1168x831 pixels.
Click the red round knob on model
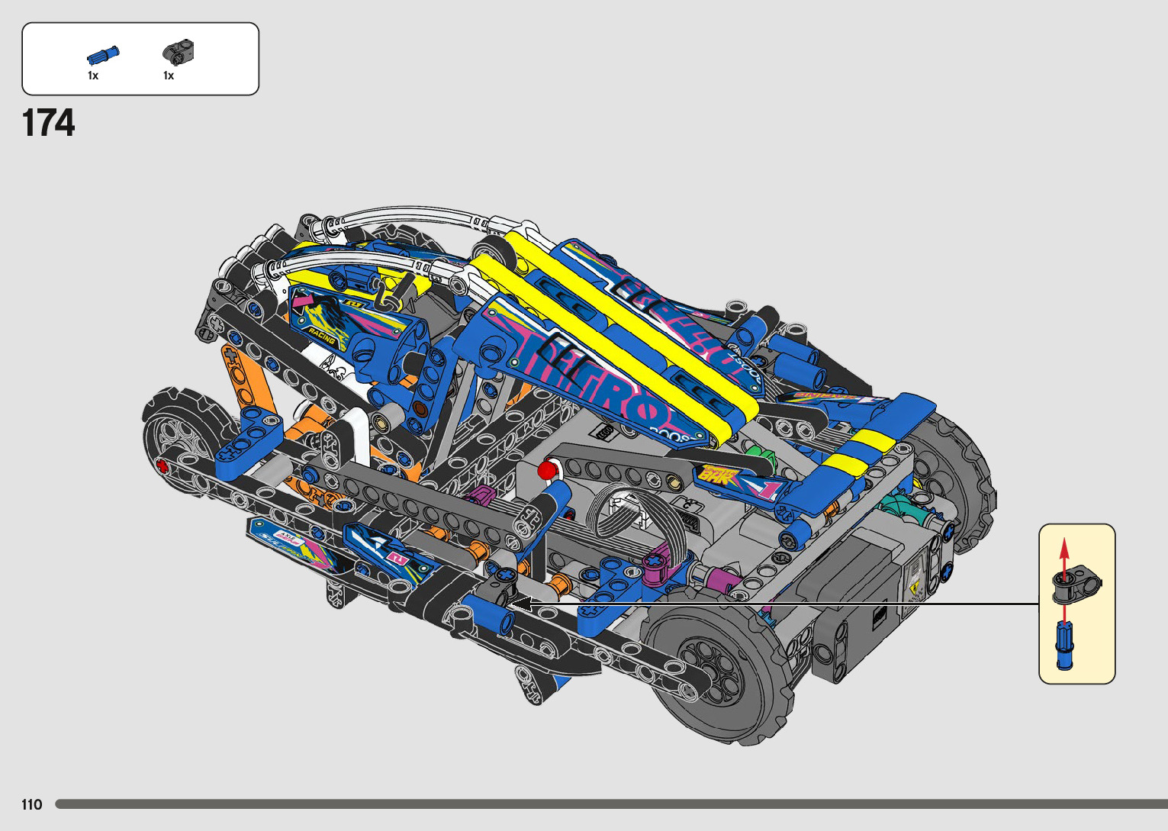click(x=546, y=470)
